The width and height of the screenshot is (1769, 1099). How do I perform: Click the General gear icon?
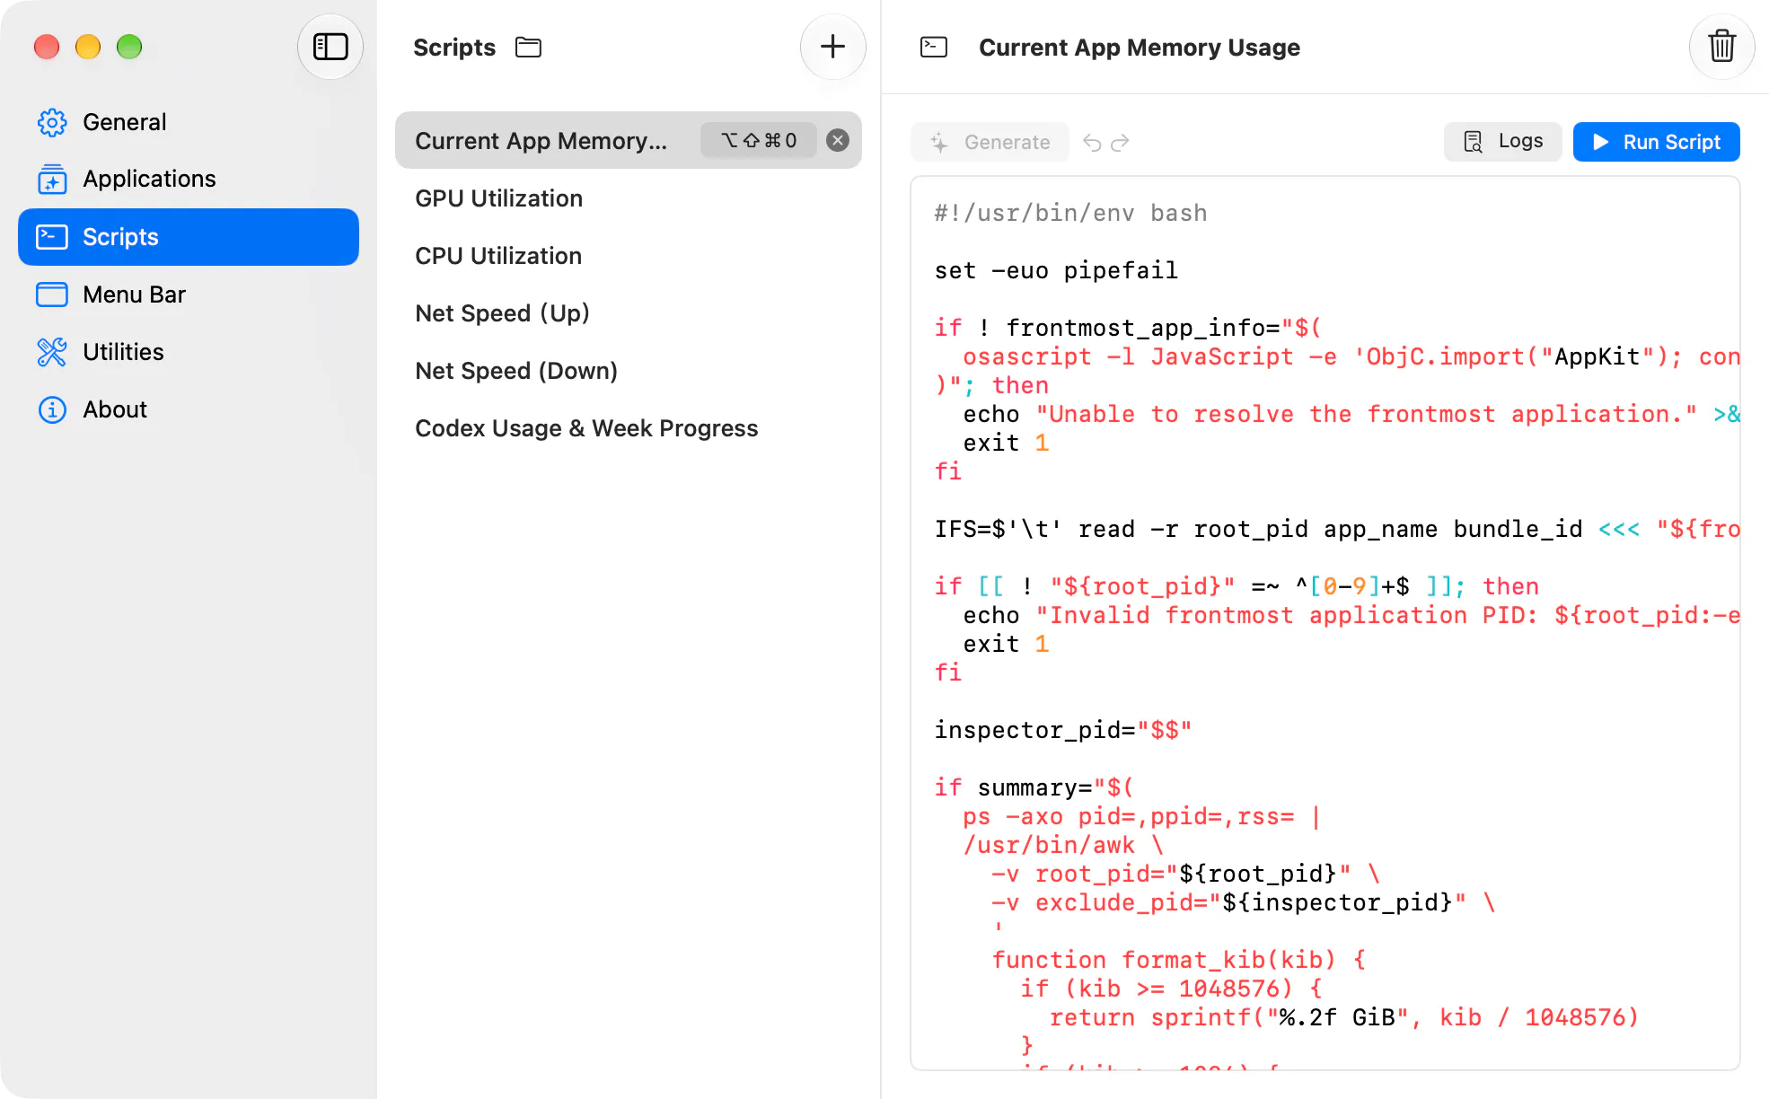pyautogui.click(x=52, y=122)
